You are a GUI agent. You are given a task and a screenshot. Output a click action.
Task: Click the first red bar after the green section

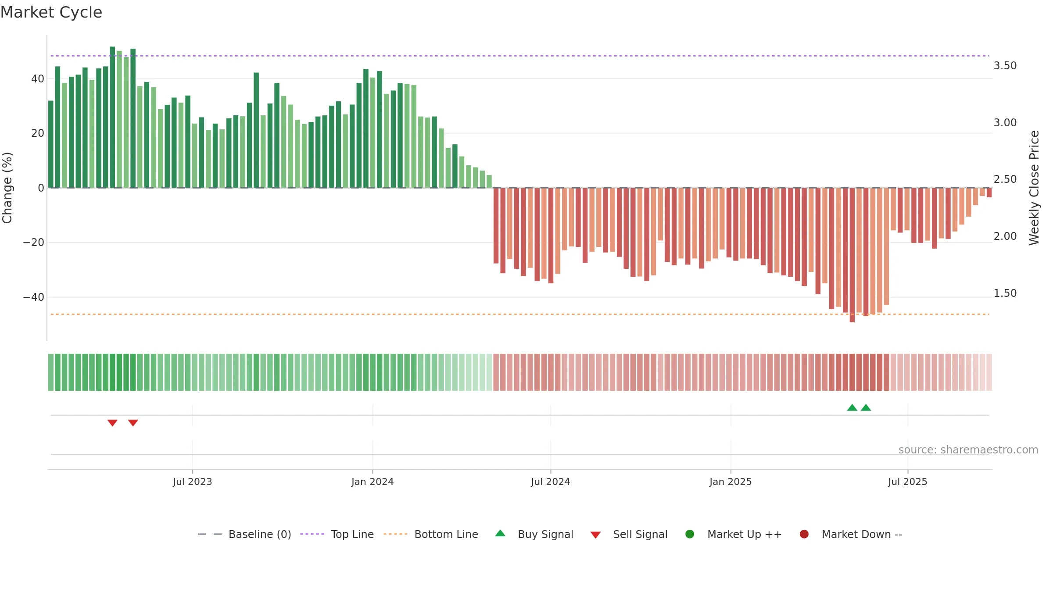point(496,226)
